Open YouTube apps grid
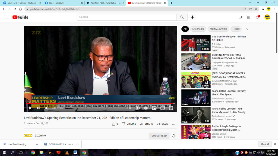 point(249,17)
